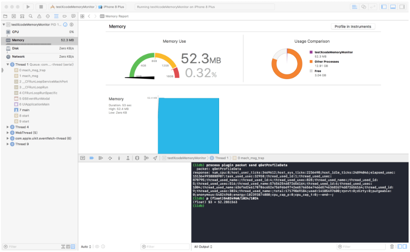Image resolution: width=410 pixels, height=252 pixels.
Task: Expand WebThread (5) disclosure triangle
Action: click(x=8, y=133)
